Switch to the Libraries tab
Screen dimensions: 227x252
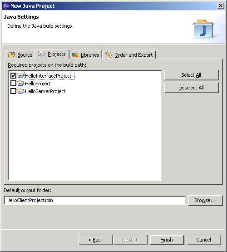point(86,55)
